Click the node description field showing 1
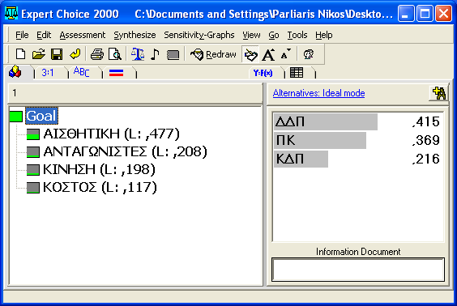 135,93
